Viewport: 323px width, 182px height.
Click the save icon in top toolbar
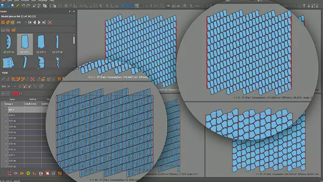[x=3, y=6]
